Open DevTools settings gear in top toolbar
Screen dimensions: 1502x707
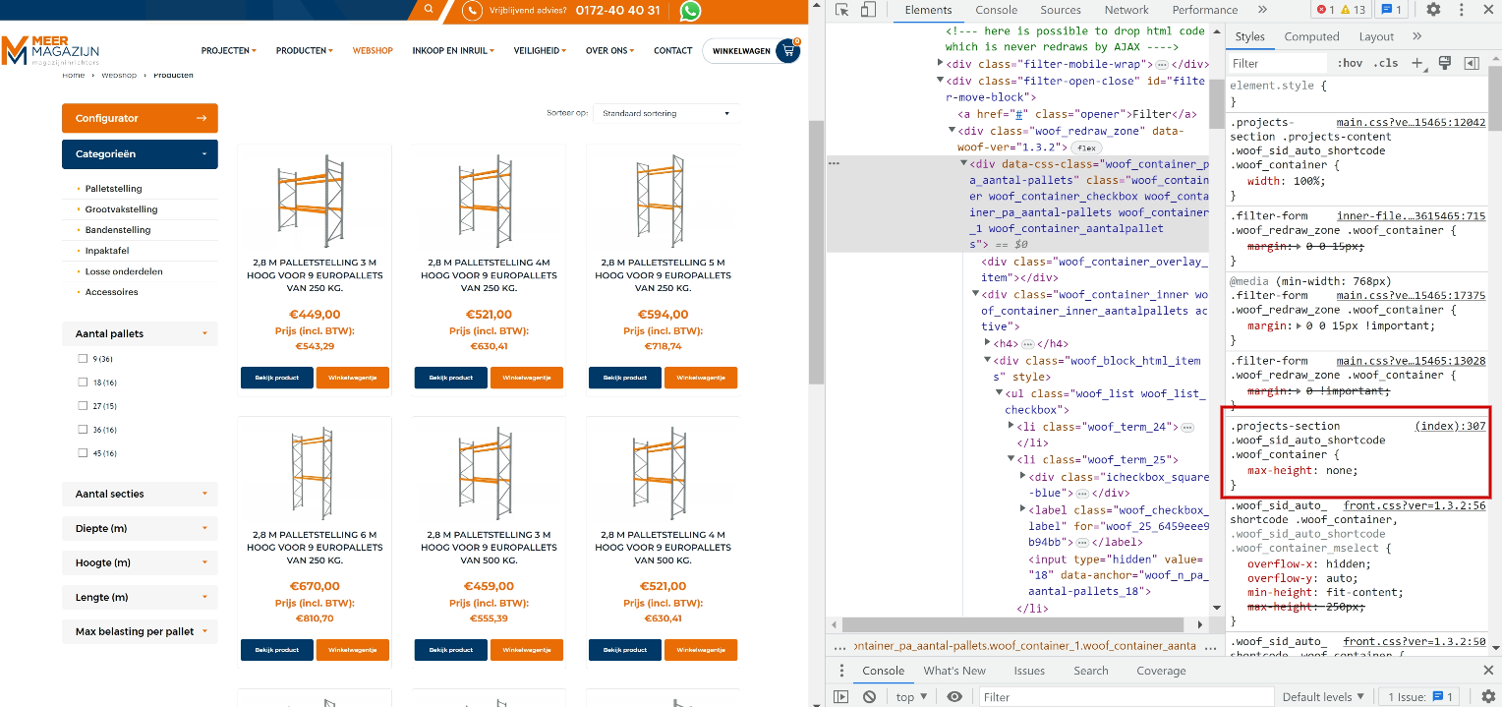[x=1433, y=10]
